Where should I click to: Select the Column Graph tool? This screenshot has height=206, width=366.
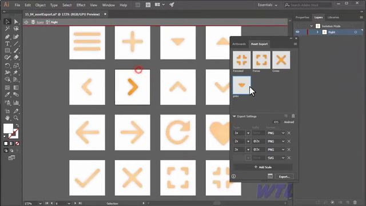pos(16,103)
